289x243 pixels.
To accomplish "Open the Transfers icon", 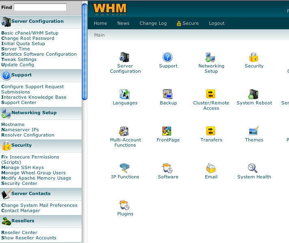I will coord(211,131).
